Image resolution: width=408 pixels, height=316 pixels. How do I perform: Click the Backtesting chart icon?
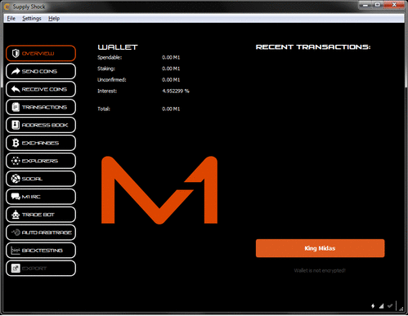point(16,251)
